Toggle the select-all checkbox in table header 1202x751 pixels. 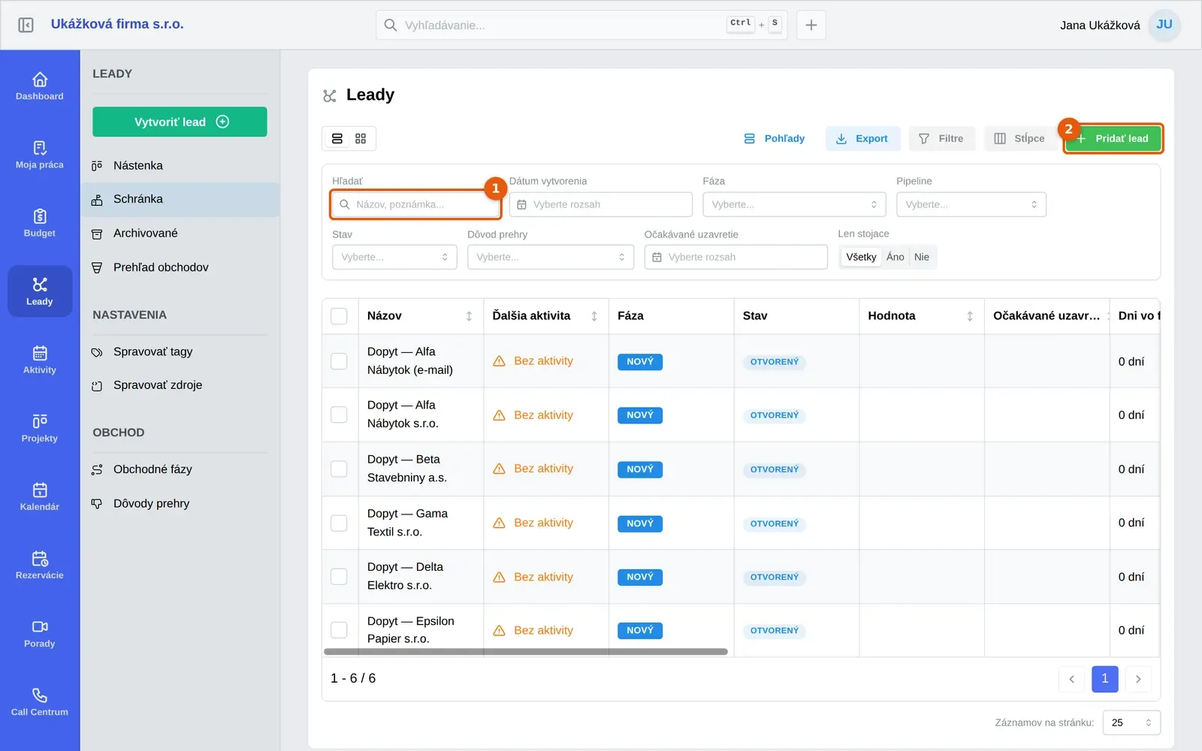[340, 316]
